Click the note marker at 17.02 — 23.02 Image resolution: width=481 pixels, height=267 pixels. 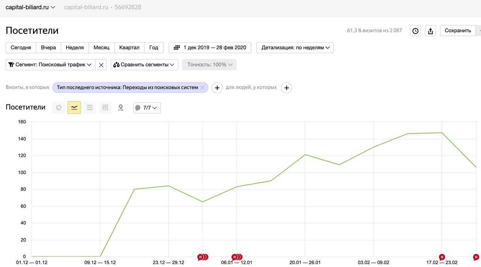(442, 257)
